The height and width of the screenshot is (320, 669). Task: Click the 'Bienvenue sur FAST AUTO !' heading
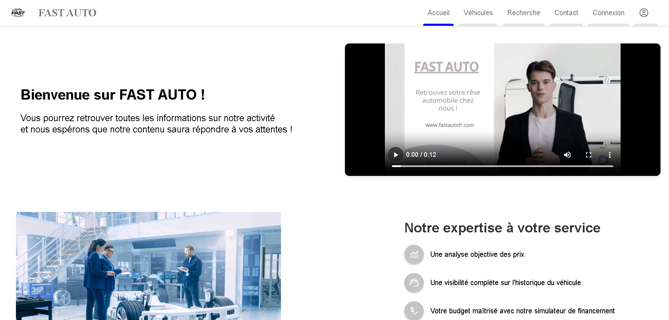[x=113, y=95]
